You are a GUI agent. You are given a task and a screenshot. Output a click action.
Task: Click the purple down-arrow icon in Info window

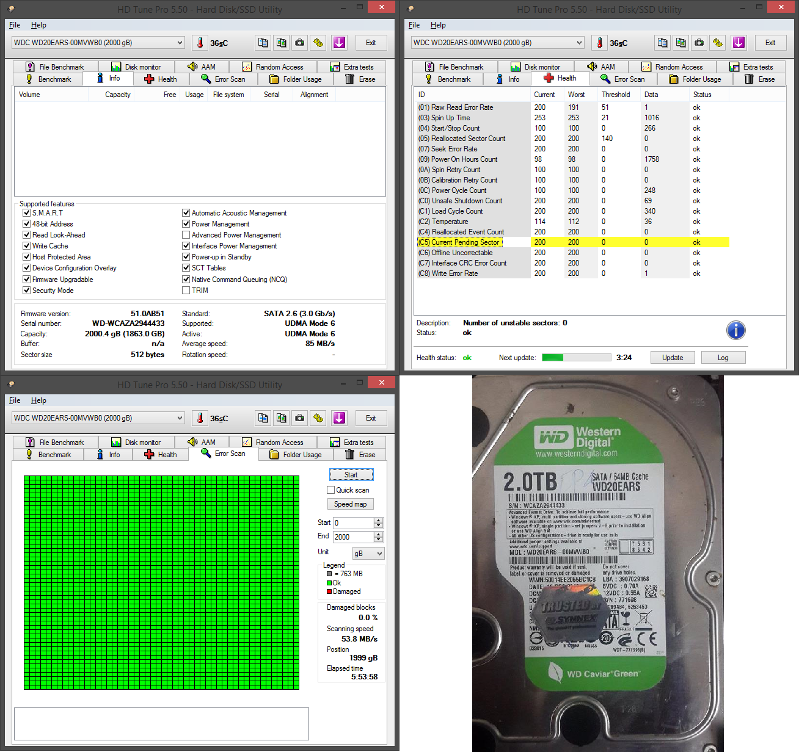coord(339,43)
